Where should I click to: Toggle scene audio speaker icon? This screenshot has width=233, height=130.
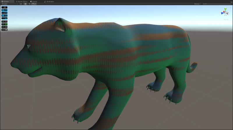point(29,4)
